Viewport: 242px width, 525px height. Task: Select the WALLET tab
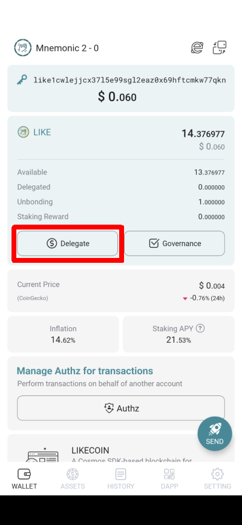(x=24, y=478)
